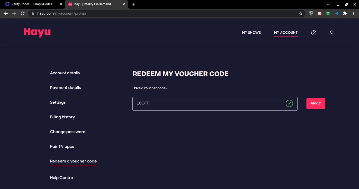
Task: Open the green circle extension icon
Action: [x=328, y=13]
